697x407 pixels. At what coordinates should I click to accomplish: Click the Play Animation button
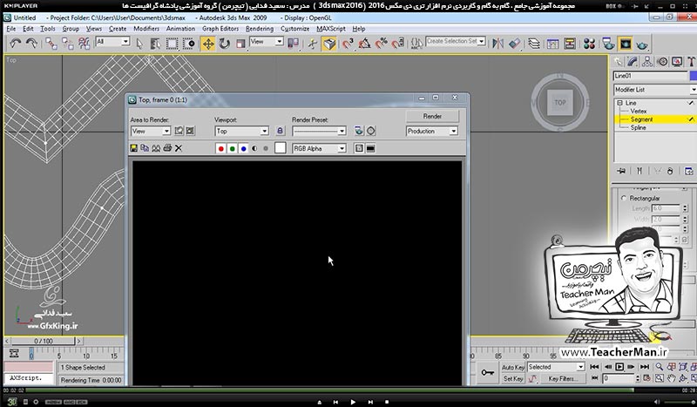619,367
